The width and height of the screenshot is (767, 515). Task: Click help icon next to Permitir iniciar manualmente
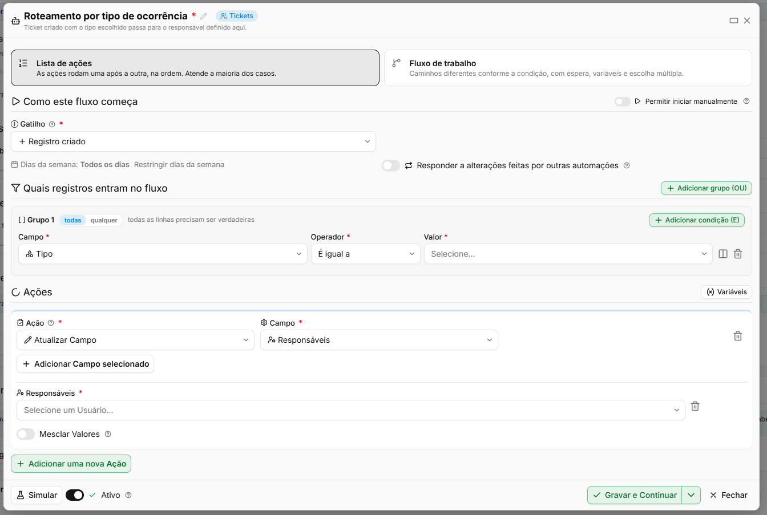click(x=746, y=102)
